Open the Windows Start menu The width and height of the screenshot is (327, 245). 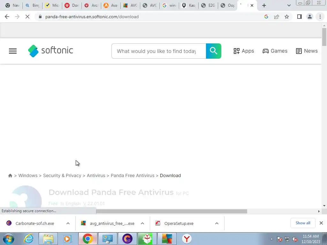tap(9, 239)
